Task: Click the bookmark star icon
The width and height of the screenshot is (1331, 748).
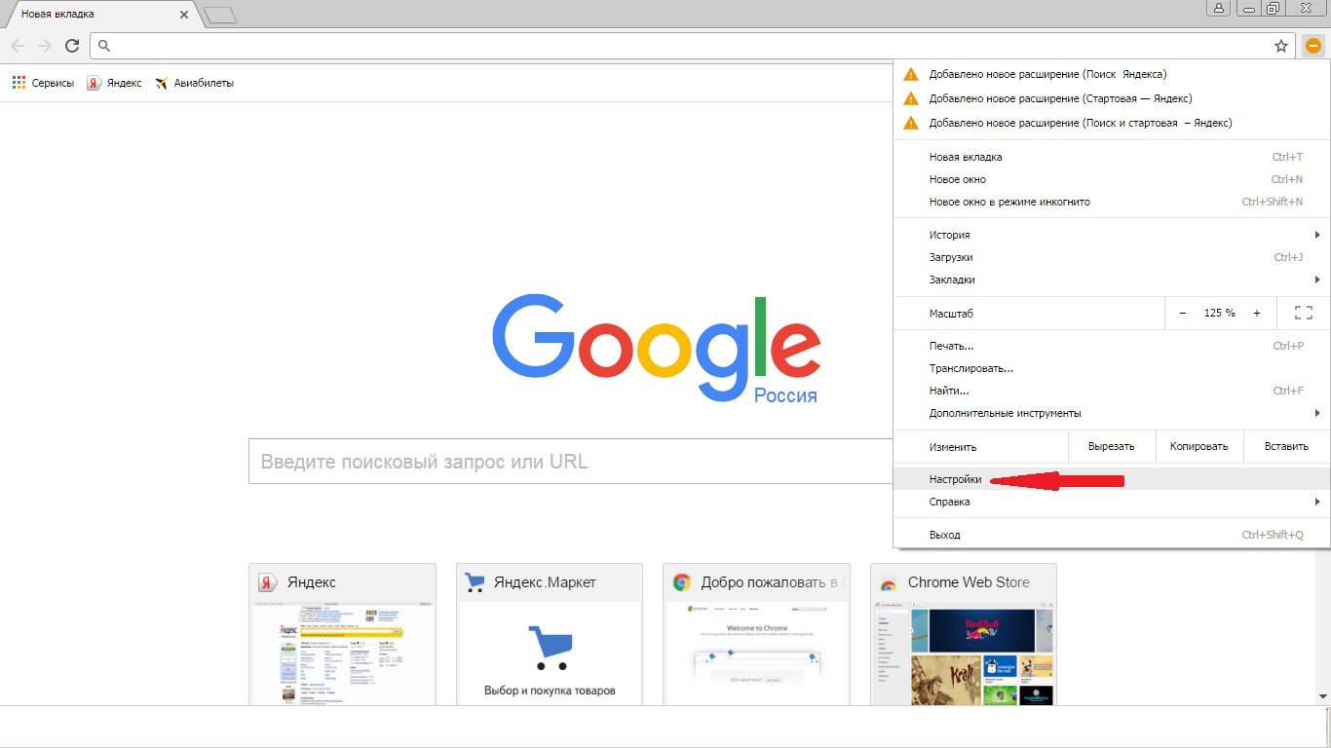Action: [x=1281, y=46]
